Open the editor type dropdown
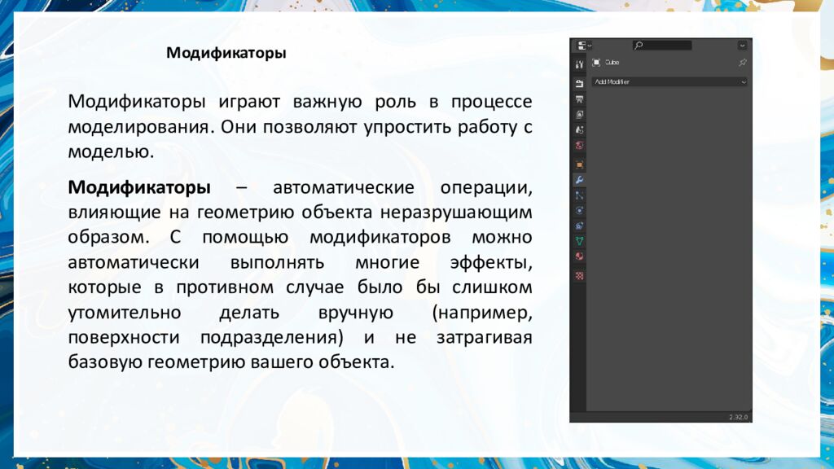The width and height of the screenshot is (834, 469). tap(582, 46)
